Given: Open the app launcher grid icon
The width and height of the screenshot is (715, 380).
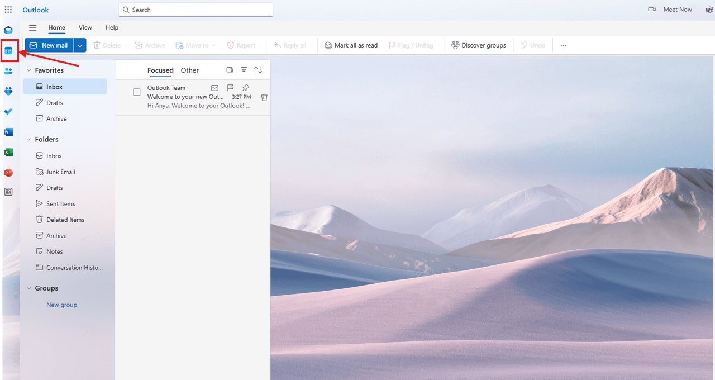Looking at the screenshot, I should (x=8, y=9).
